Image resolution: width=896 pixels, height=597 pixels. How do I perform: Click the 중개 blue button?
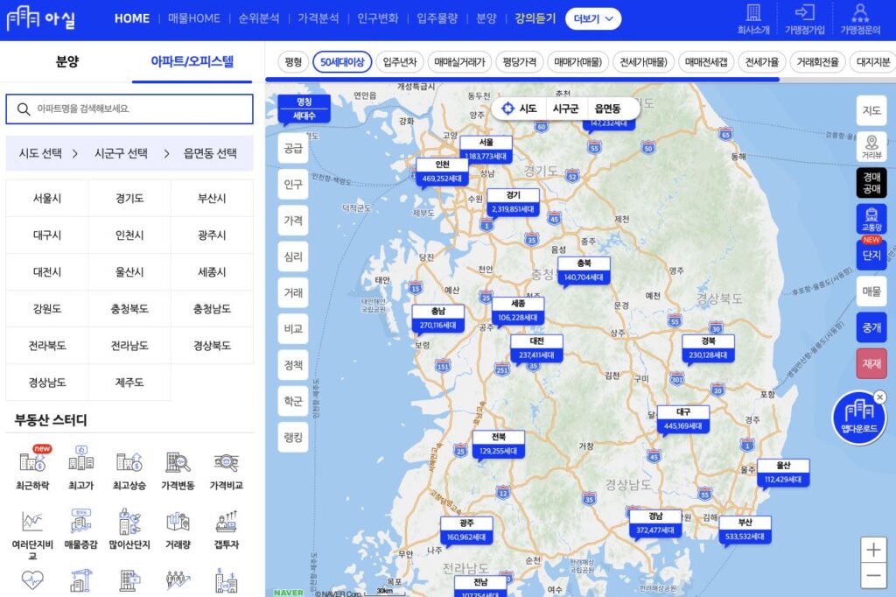(871, 327)
